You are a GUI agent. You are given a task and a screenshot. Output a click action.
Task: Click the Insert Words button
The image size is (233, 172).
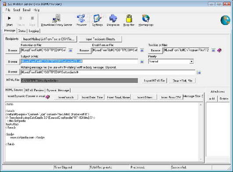pyautogui.click(x=66, y=97)
